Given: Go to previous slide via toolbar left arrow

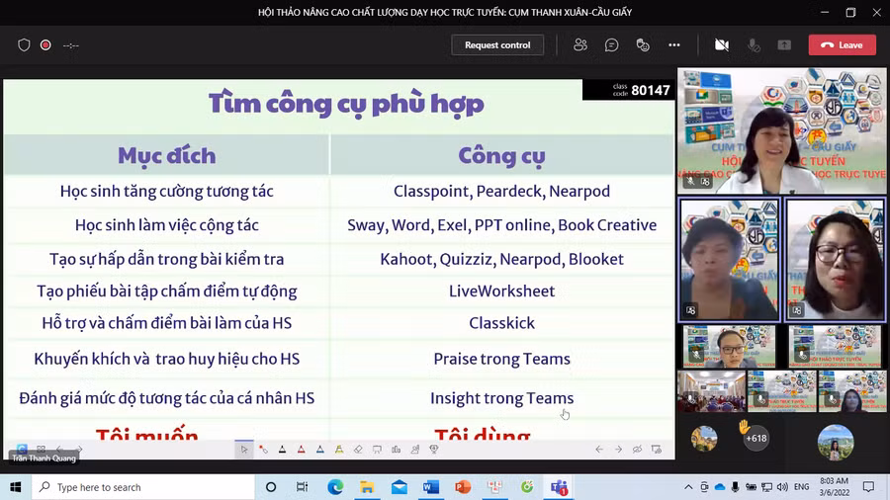Looking at the screenshot, I should pos(599,449).
